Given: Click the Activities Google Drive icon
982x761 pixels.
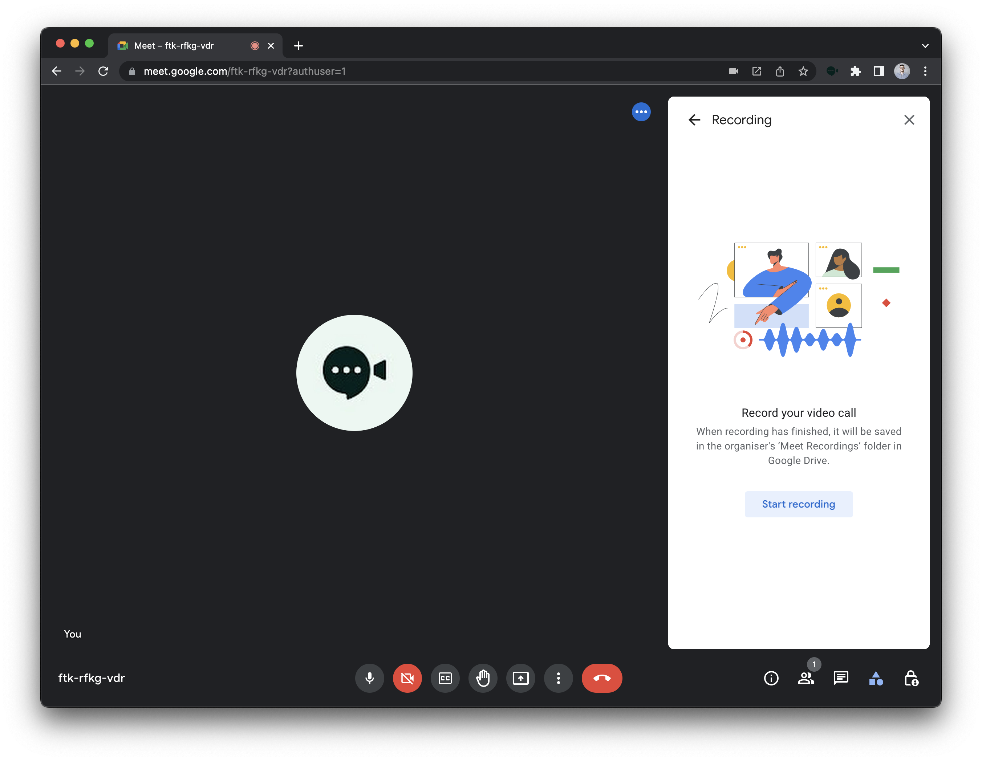Looking at the screenshot, I should (x=876, y=678).
